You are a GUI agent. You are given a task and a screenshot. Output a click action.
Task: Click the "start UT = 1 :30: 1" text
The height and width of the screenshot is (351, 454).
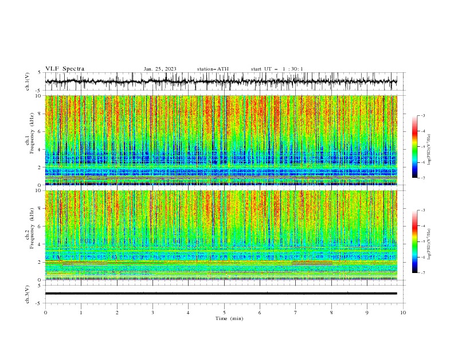pyautogui.click(x=277, y=69)
